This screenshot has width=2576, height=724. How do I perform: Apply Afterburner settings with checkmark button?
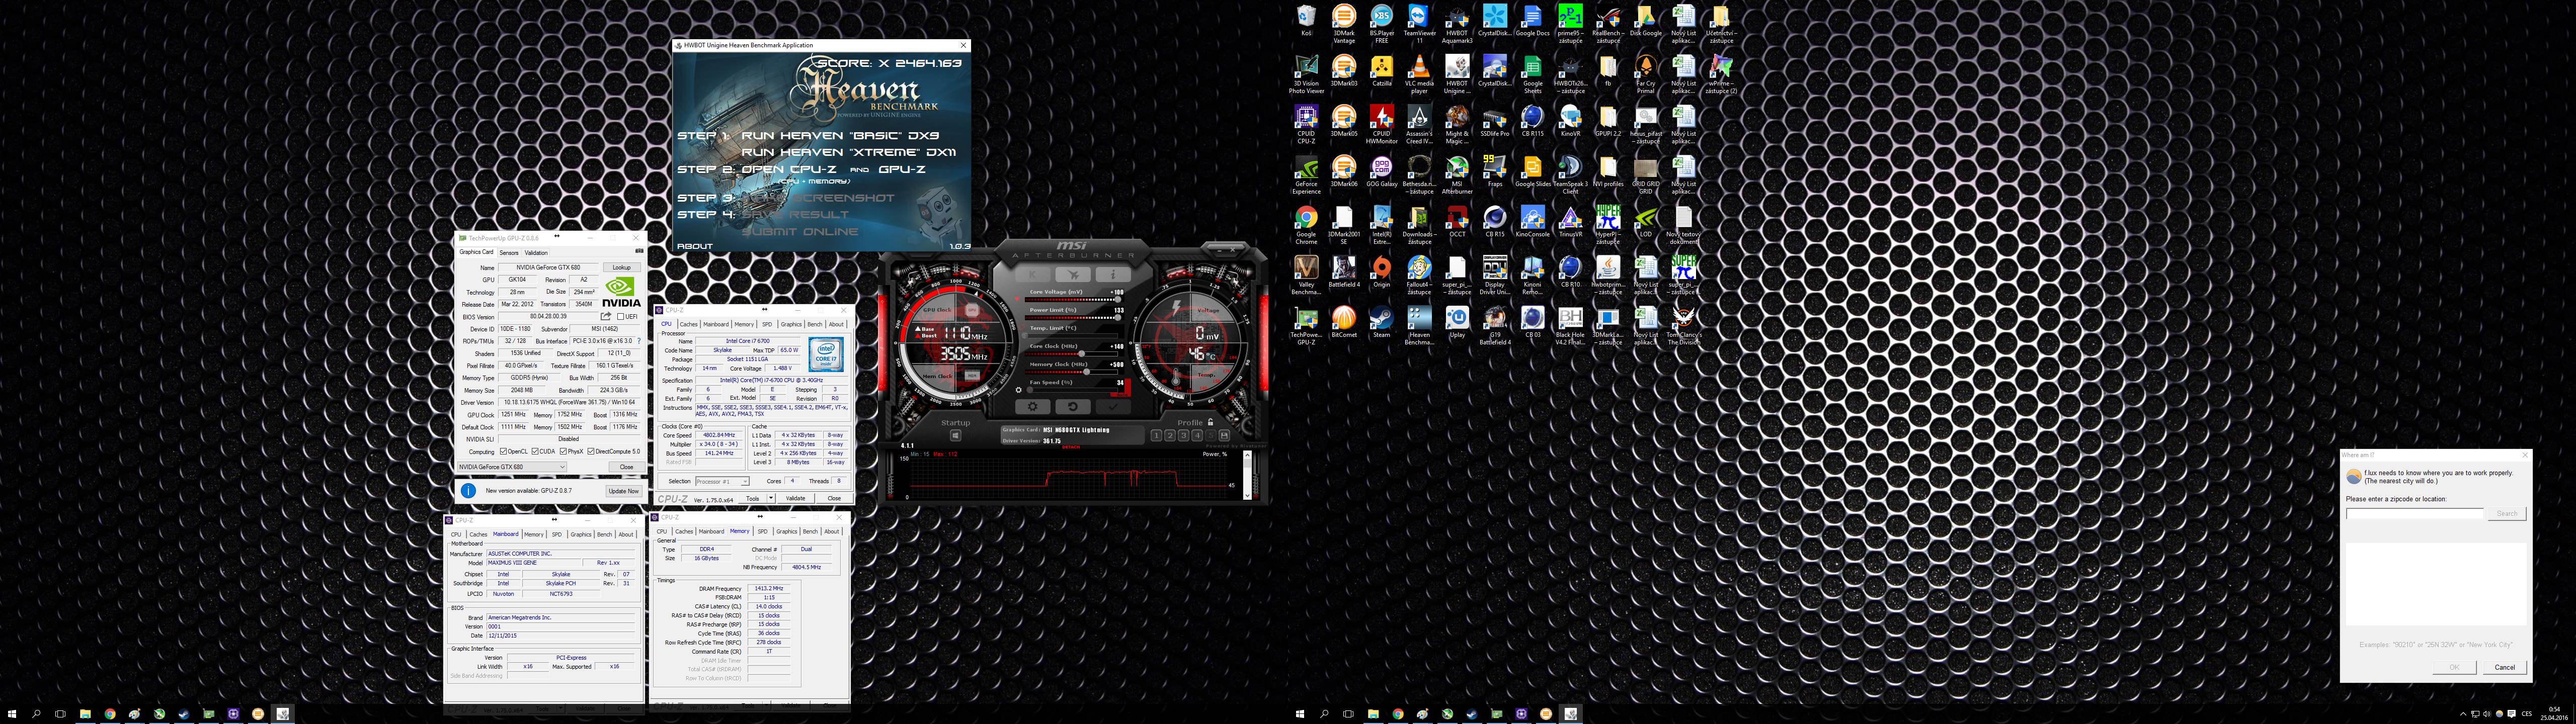(1113, 407)
